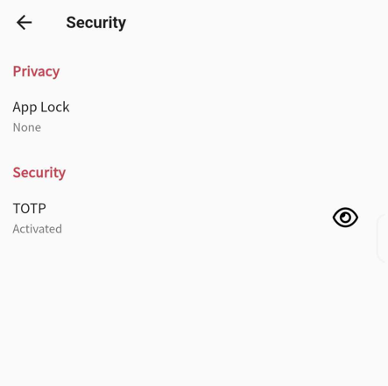Select the App Lock label text
The image size is (388, 386).
pyautogui.click(x=41, y=107)
